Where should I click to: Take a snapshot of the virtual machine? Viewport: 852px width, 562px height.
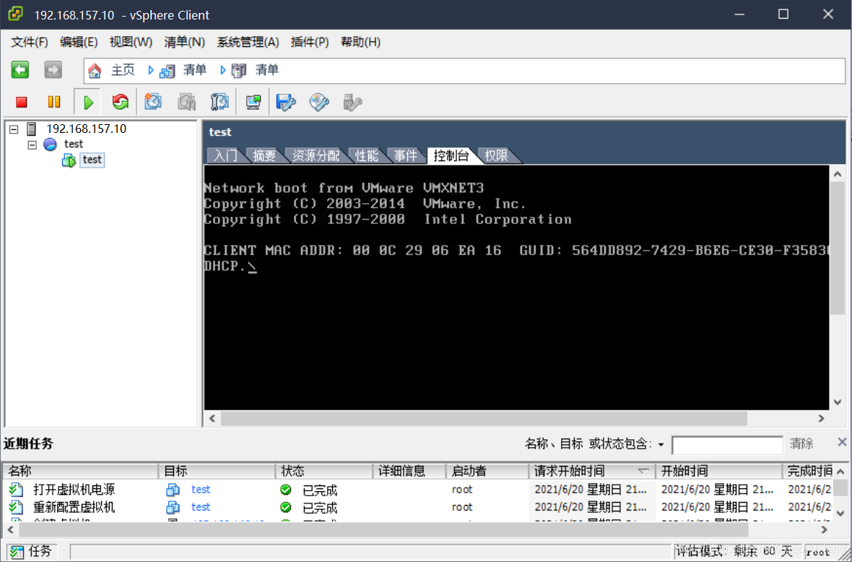coord(153,102)
